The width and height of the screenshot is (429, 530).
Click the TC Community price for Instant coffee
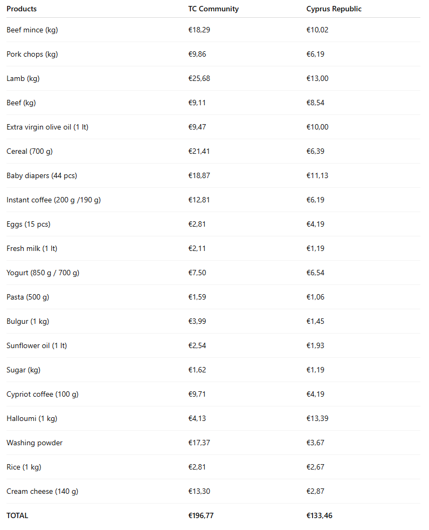pyautogui.click(x=199, y=200)
